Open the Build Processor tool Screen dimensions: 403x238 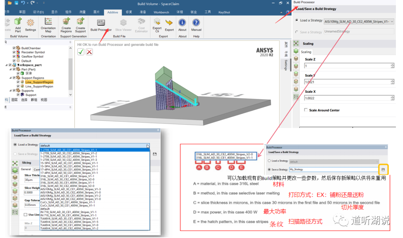point(101,25)
